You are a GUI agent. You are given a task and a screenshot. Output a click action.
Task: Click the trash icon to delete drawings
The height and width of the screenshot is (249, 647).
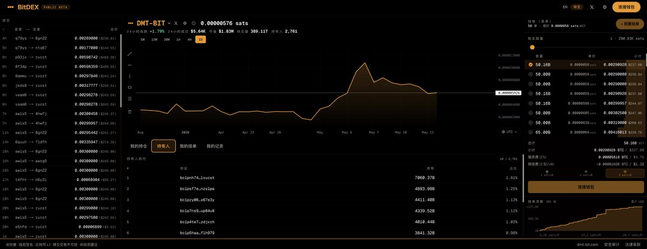tap(130, 112)
